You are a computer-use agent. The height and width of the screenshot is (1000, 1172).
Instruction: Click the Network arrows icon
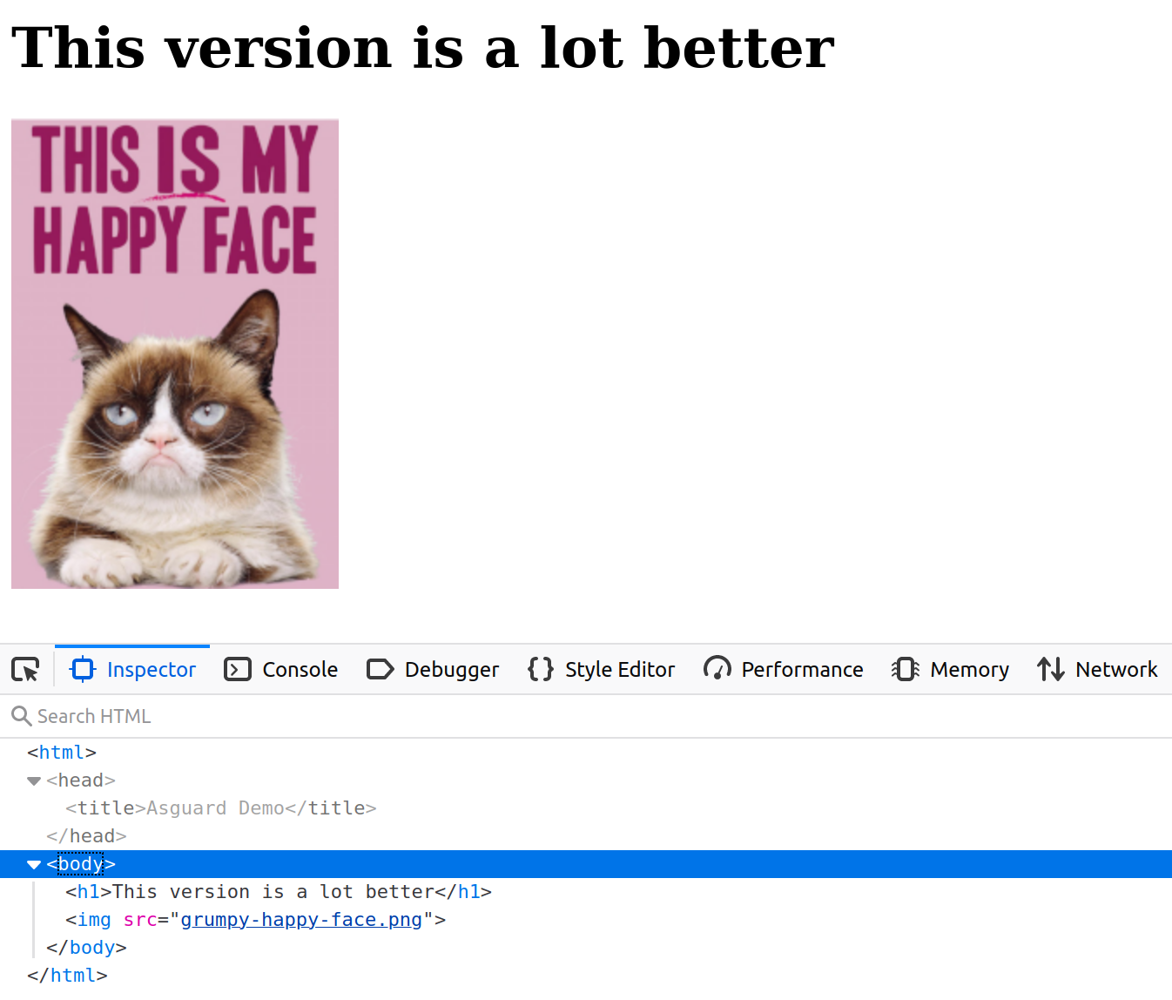point(1050,669)
